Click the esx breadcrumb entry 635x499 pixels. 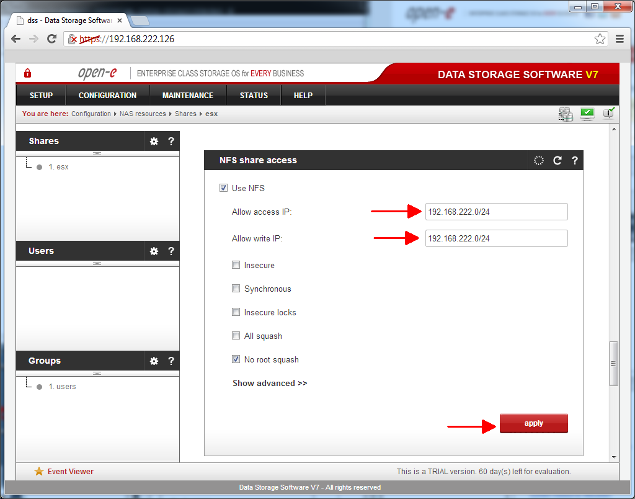click(x=211, y=114)
